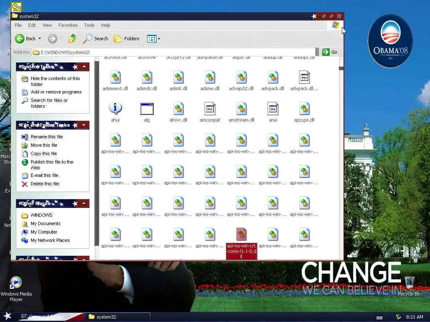
Task: Select highlighted api-ms-win-crt-conio-l1-1-0.dll file
Action: click(241, 244)
